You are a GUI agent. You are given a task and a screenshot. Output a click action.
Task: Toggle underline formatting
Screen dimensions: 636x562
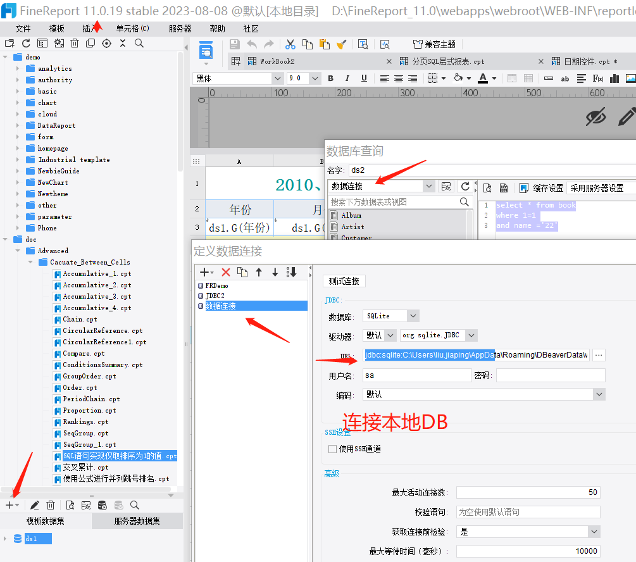[x=364, y=78]
